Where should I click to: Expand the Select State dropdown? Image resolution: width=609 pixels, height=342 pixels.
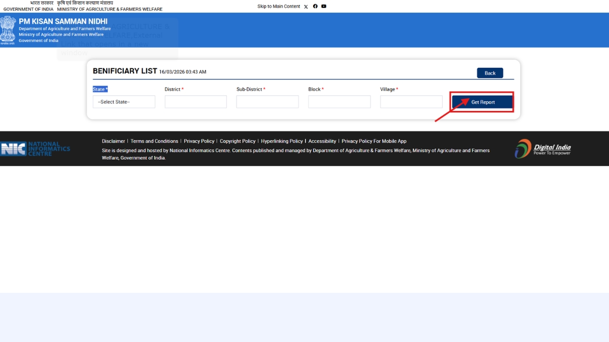tap(124, 102)
